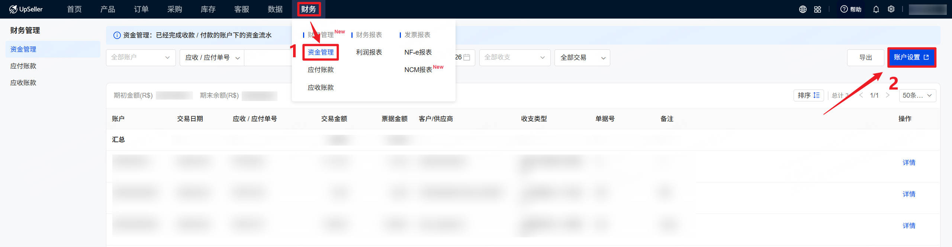Viewport: 952px width, 247px height.
Task: Expand the 应收 / 应付单号 dropdown
Action: click(x=212, y=58)
